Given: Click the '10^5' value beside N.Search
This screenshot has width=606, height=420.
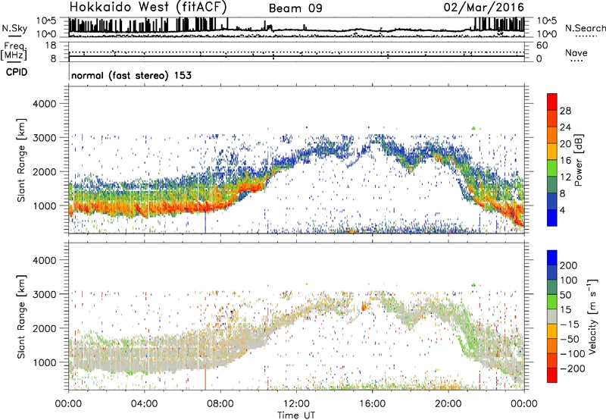Looking at the screenshot, I should coord(547,21).
